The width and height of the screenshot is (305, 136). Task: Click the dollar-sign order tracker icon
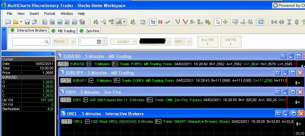(x=75, y=22)
